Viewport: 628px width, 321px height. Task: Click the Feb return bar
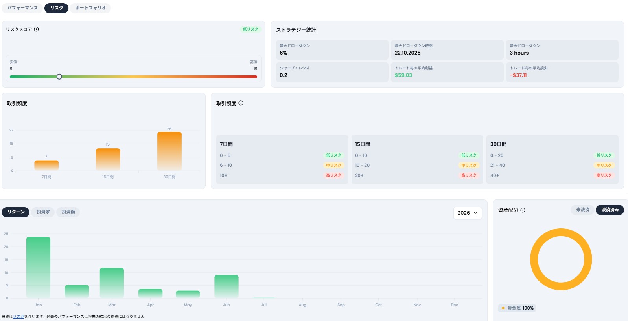click(77, 292)
